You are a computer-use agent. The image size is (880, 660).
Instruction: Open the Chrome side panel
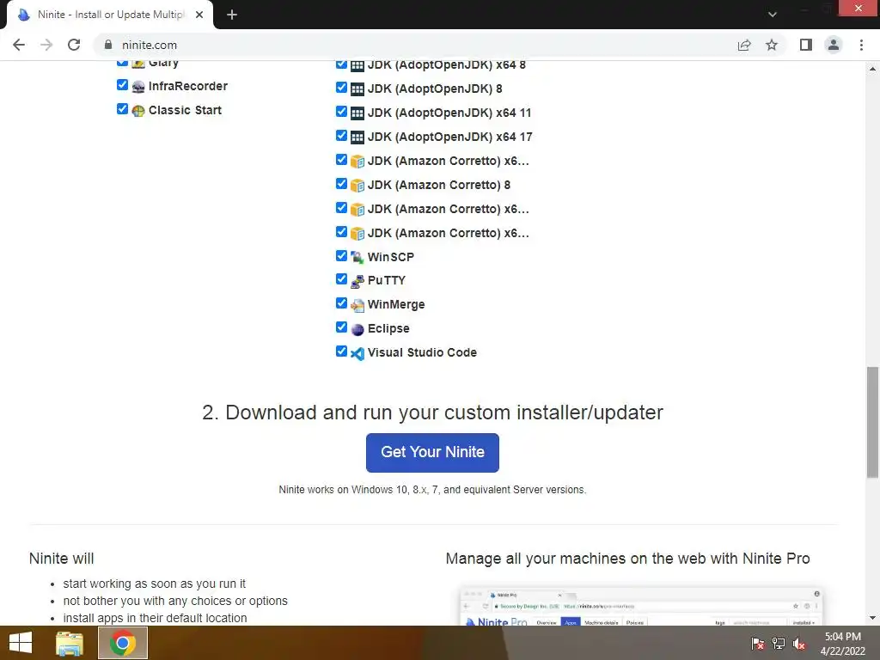(x=806, y=45)
